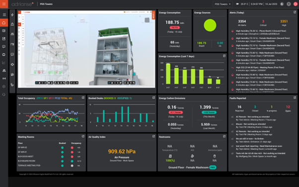The image size is (299, 187).
Task: Click the 3D building model view
Action: [x=86, y=49]
